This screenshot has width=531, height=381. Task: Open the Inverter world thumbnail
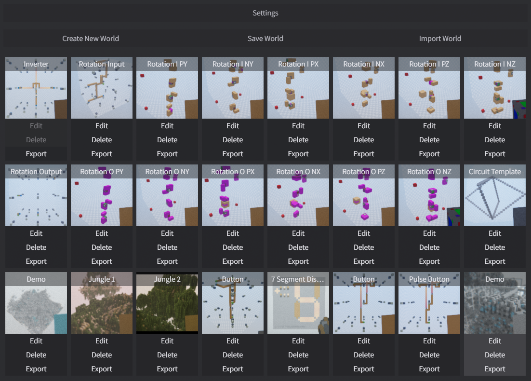pyautogui.click(x=36, y=88)
